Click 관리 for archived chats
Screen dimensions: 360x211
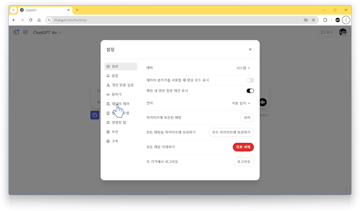pyautogui.click(x=247, y=117)
